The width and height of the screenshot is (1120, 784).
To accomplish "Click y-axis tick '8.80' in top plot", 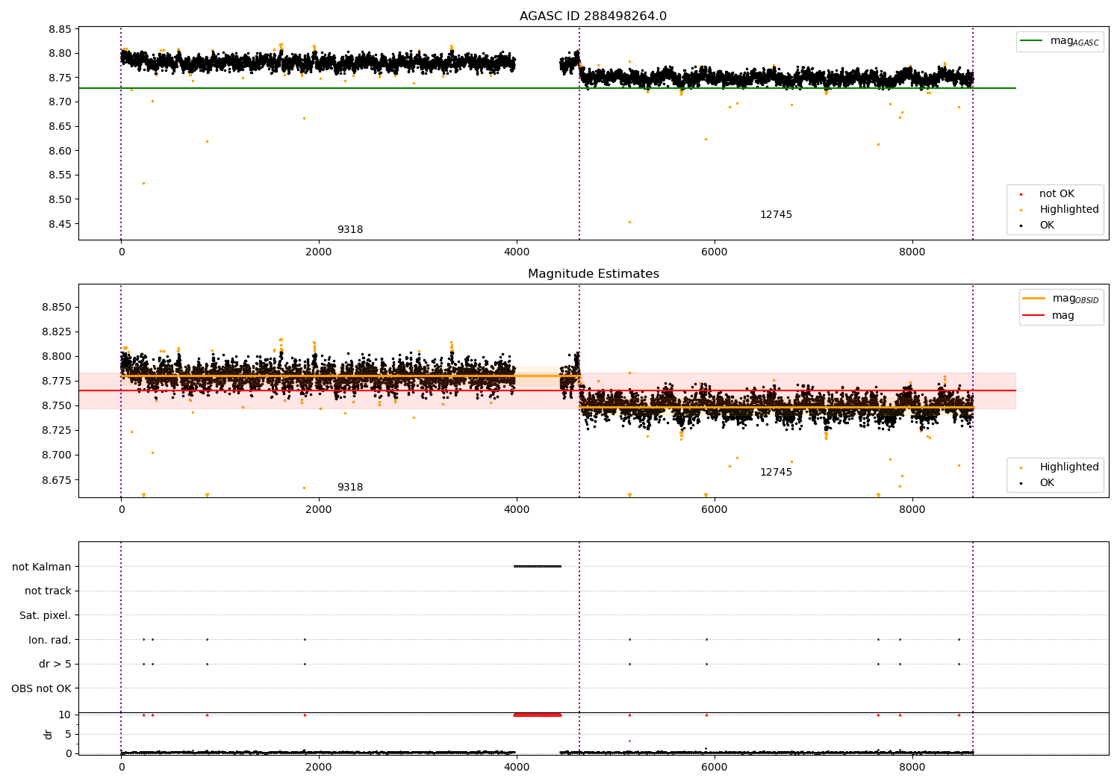I will [x=60, y=53].
